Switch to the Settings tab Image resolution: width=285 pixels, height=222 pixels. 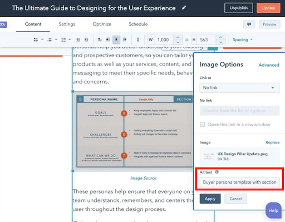click(67, 24)
